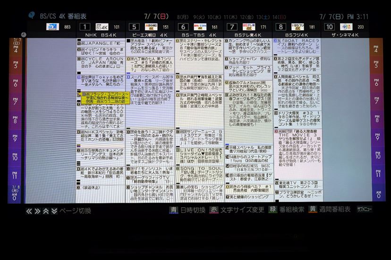Select the yellow 黄 key icon

pyautogui.click(x=313, y=209)
